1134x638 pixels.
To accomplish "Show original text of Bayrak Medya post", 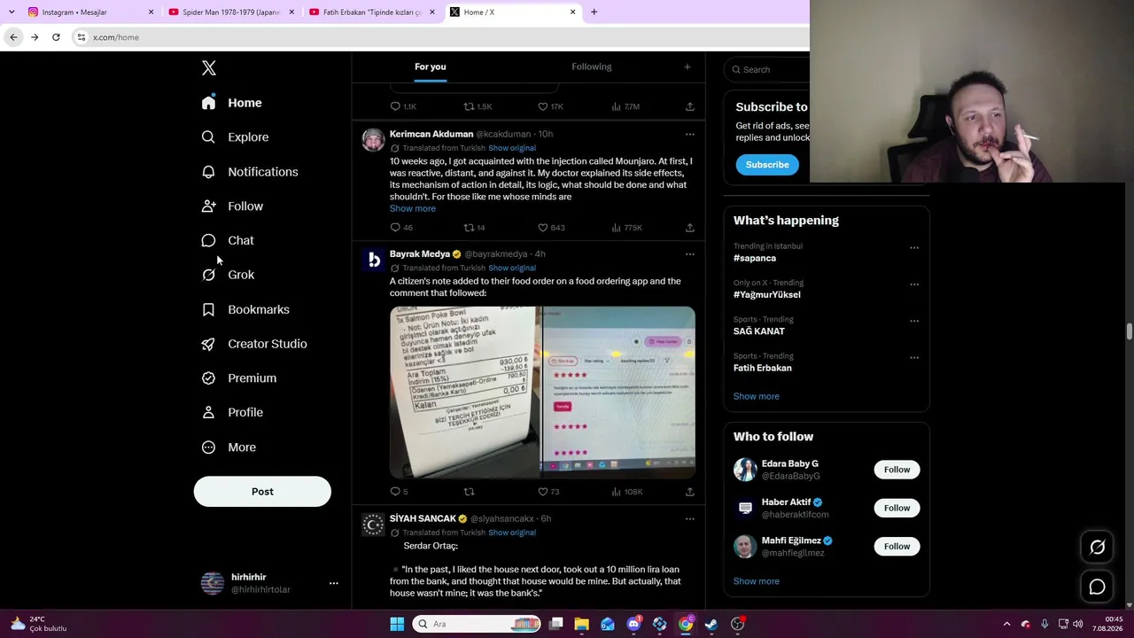I will [x=512, y=268].
